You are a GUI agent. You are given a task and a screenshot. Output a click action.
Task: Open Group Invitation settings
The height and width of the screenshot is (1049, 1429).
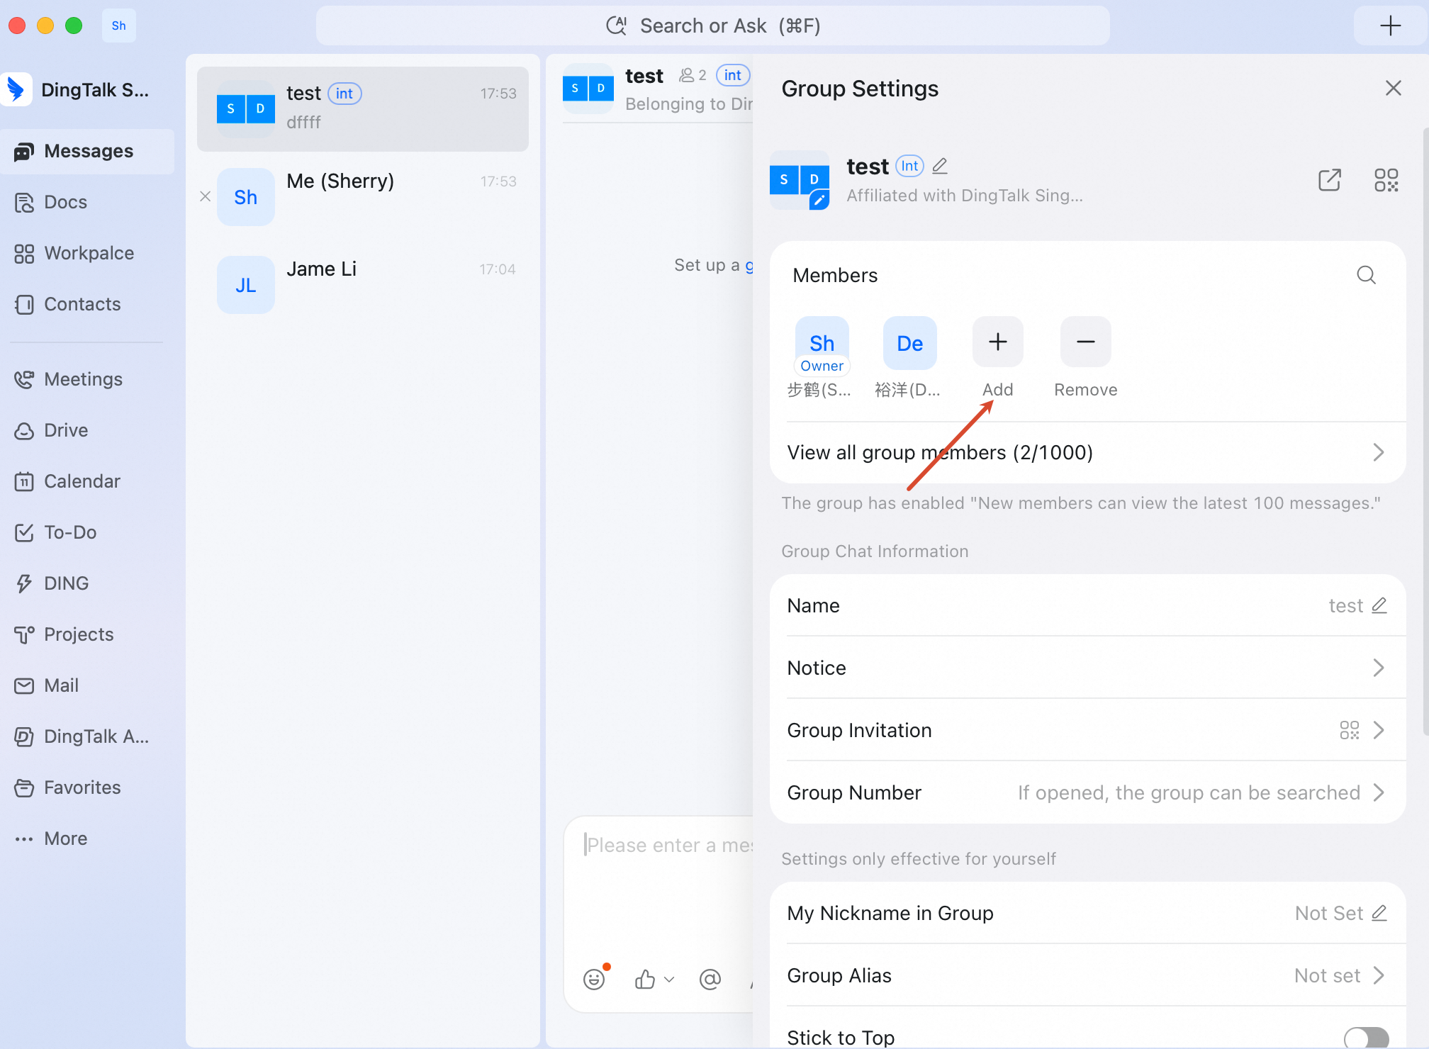tap(1087, 730)
